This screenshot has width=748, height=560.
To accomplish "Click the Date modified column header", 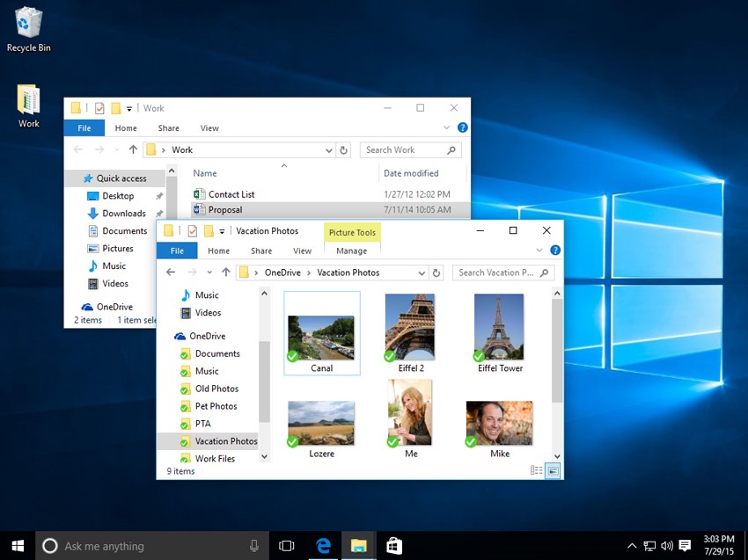I will (x=411, y=173).
